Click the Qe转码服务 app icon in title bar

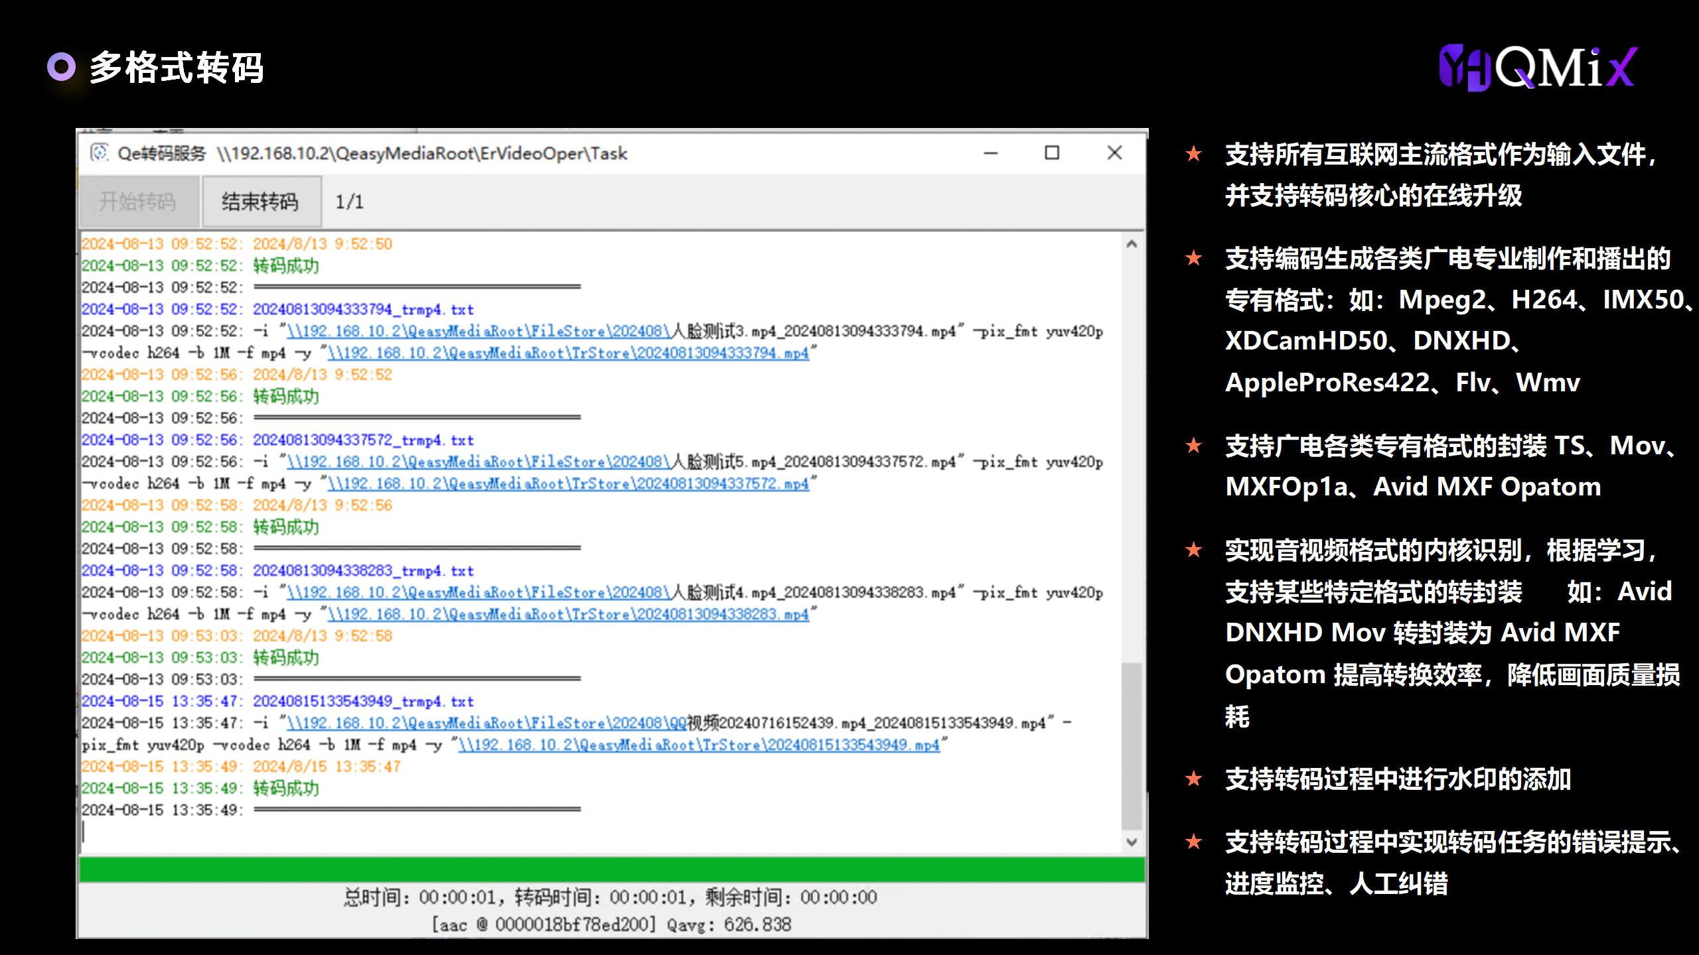point(100,153)
